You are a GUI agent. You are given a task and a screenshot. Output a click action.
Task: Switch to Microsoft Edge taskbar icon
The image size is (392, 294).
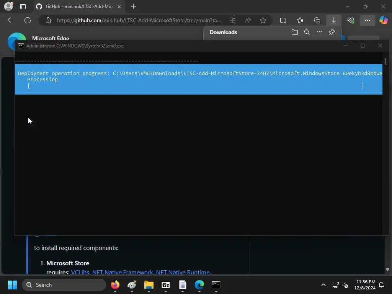199,285
